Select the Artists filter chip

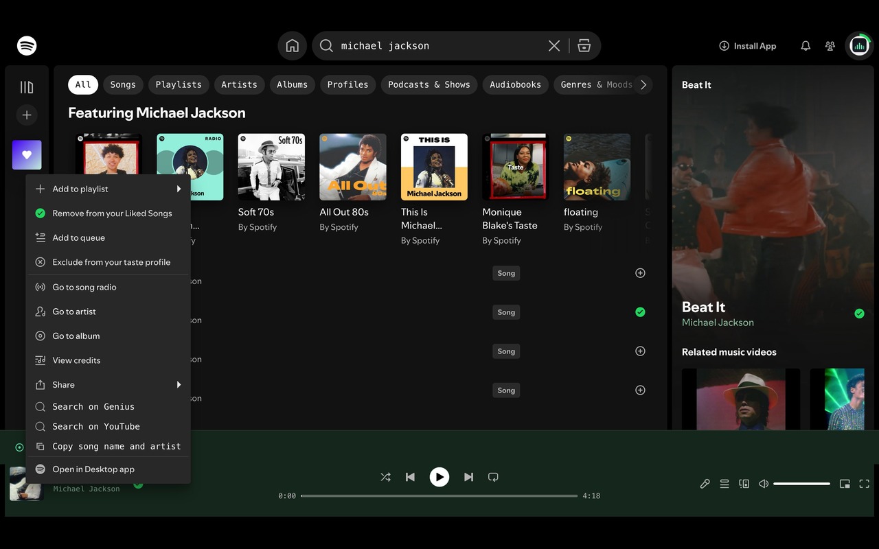coord(239,84)
